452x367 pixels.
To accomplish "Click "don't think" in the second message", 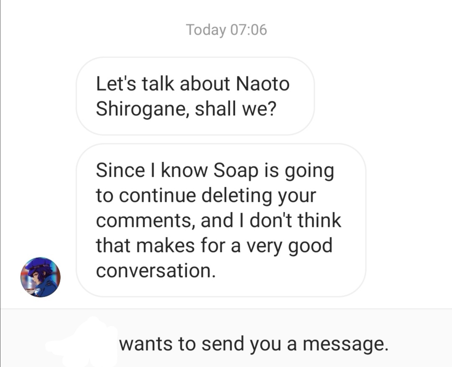I will coord(295,220).
